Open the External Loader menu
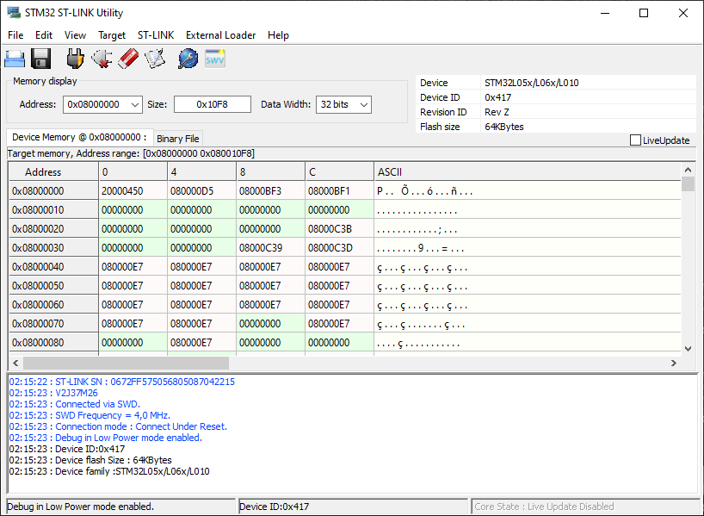 point(221,35)
